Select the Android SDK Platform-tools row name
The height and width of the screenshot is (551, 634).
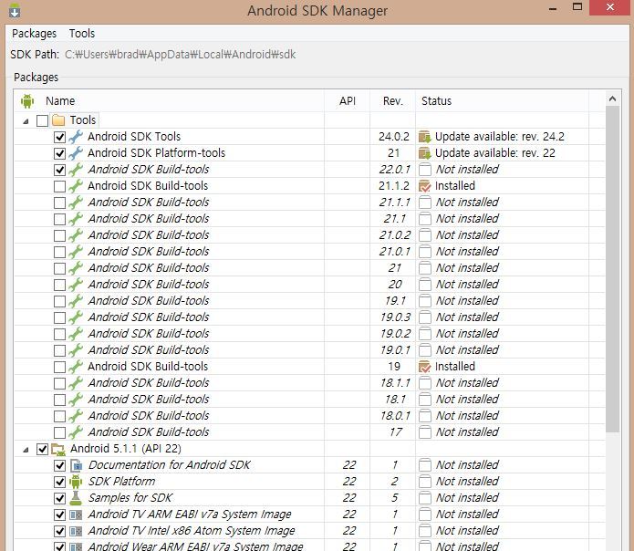157,153
